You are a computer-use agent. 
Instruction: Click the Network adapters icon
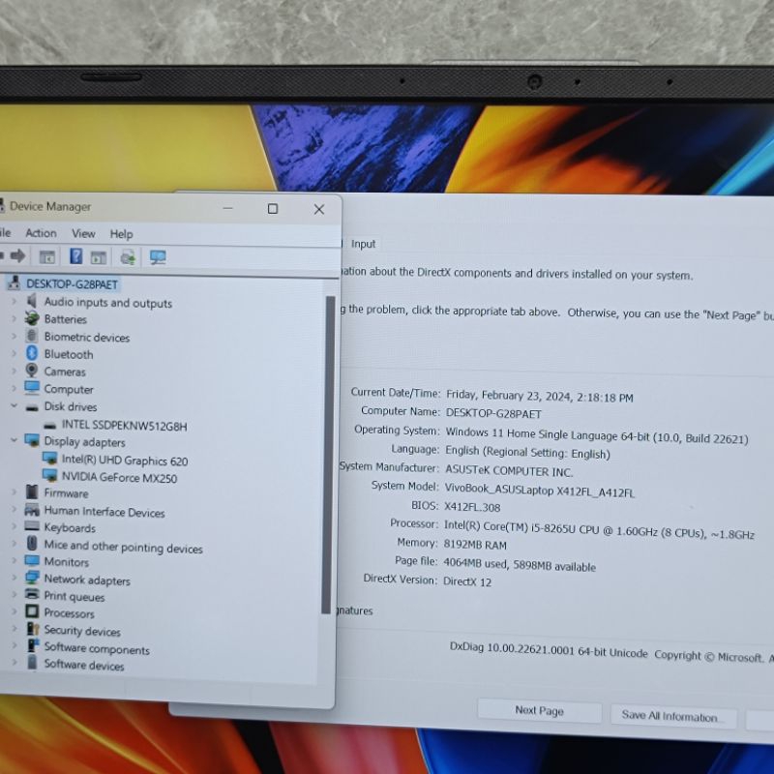[x=32, y=578]
